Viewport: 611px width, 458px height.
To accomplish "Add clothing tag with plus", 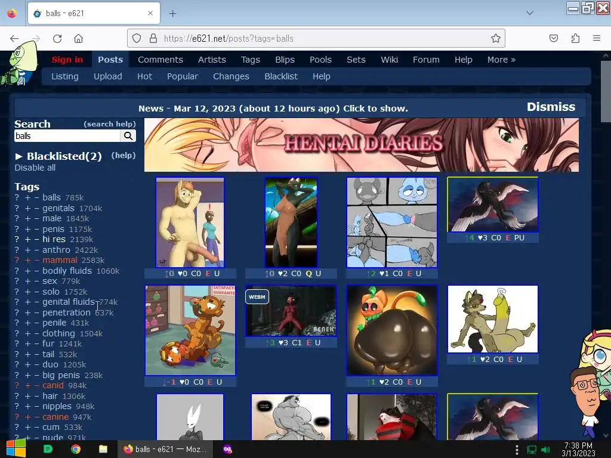I will point(27,334).
